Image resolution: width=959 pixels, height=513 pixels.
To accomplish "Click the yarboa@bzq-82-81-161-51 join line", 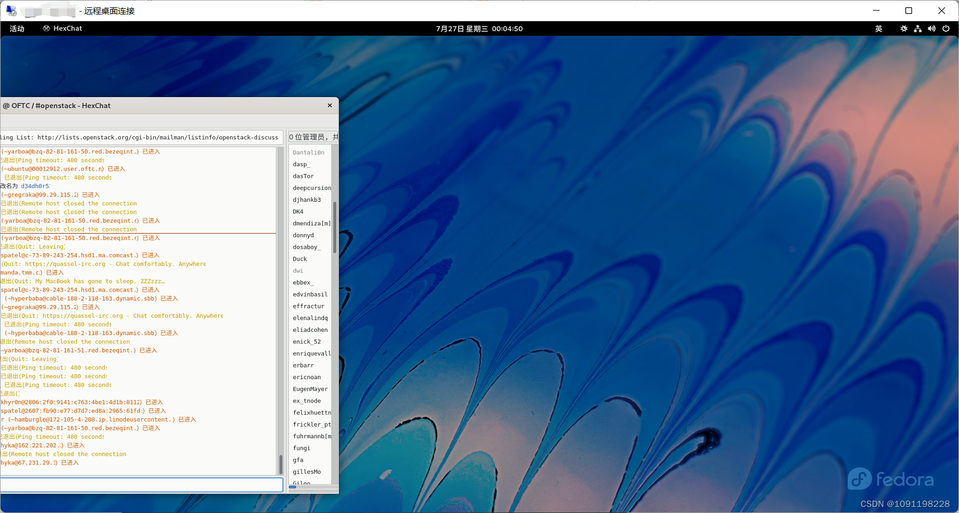I will 79,351.
